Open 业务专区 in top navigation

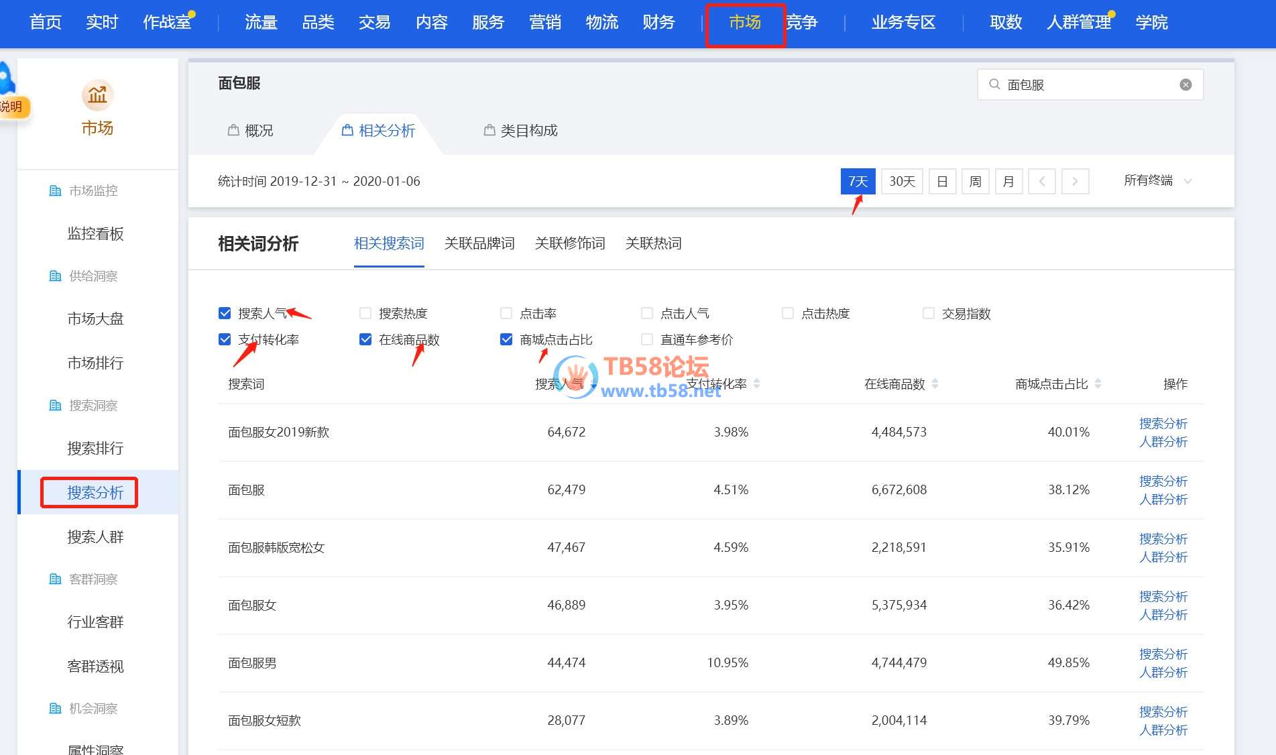coord(903,23)
